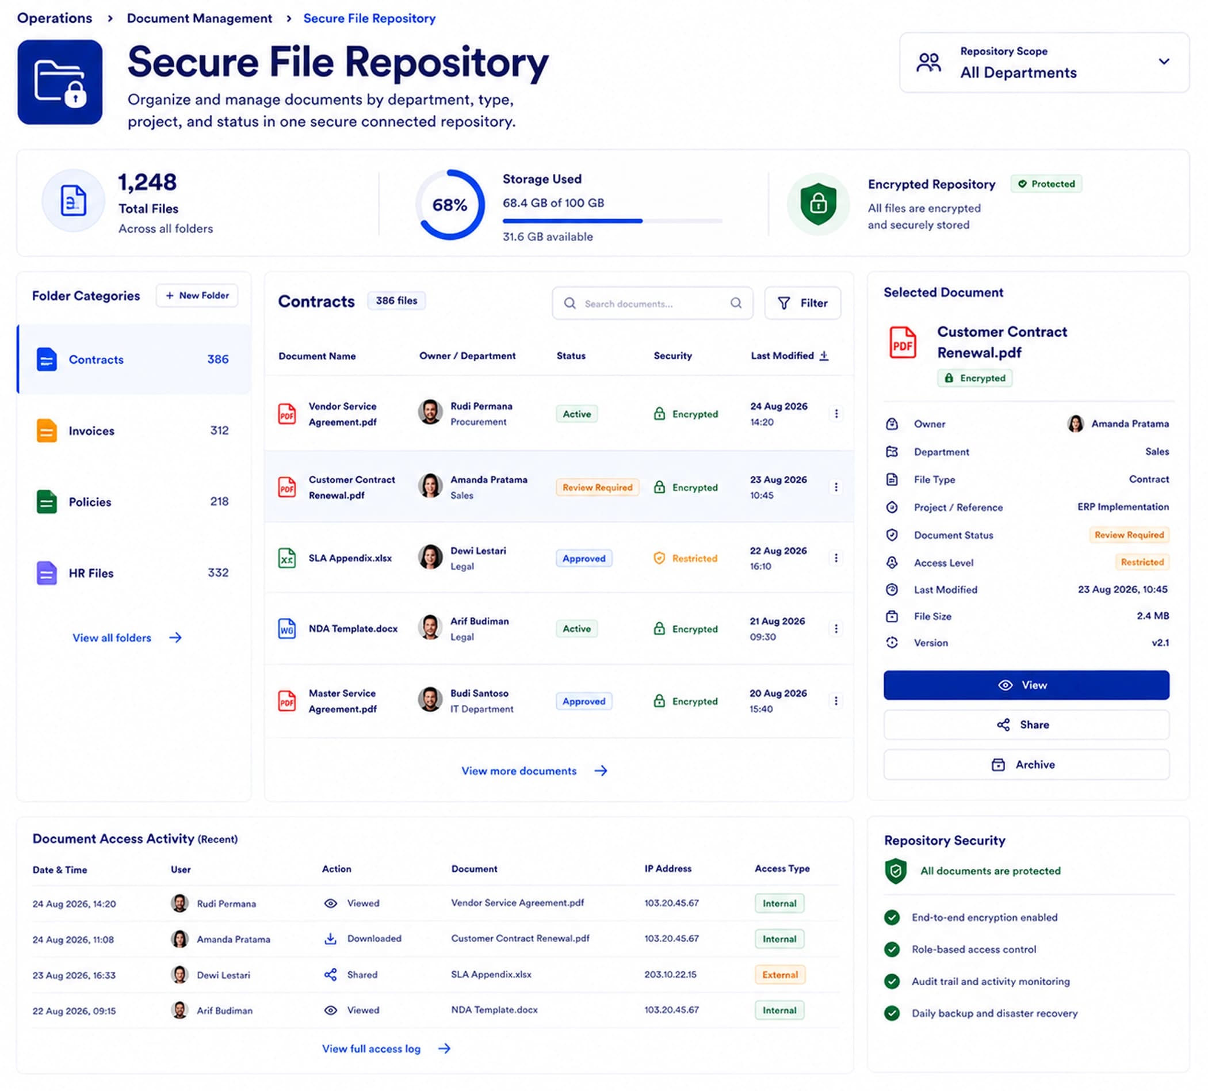Click the Access Level icon in document details
This screenshot has width=1208, height=1091.
[x=892, y=562]
